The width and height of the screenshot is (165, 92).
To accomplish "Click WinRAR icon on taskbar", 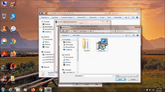I will pyautogui.click(x=48, y=90).
